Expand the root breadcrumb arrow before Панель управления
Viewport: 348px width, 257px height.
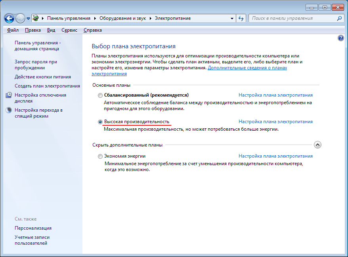point(43,18)
